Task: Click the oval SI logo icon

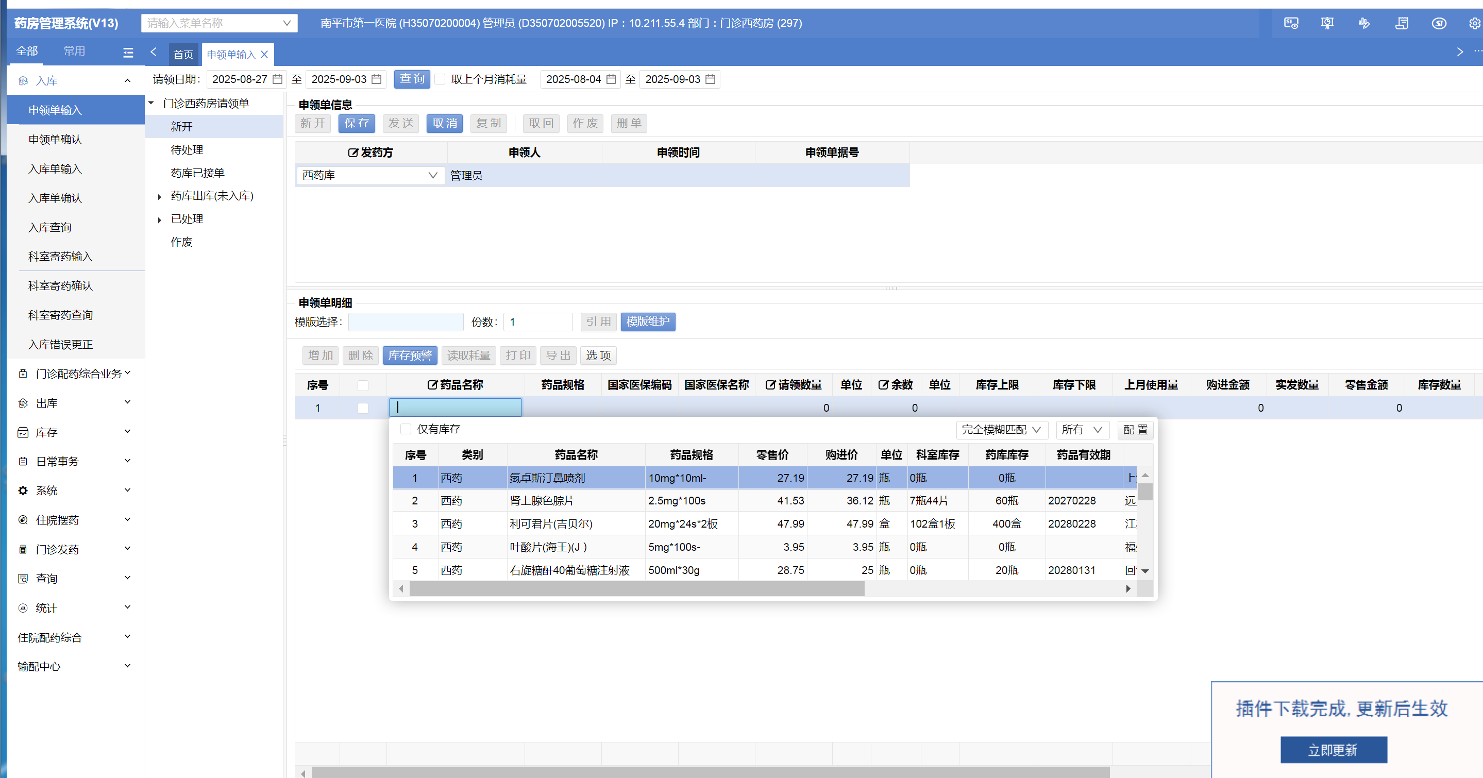Action: [x=1439, y=23]
